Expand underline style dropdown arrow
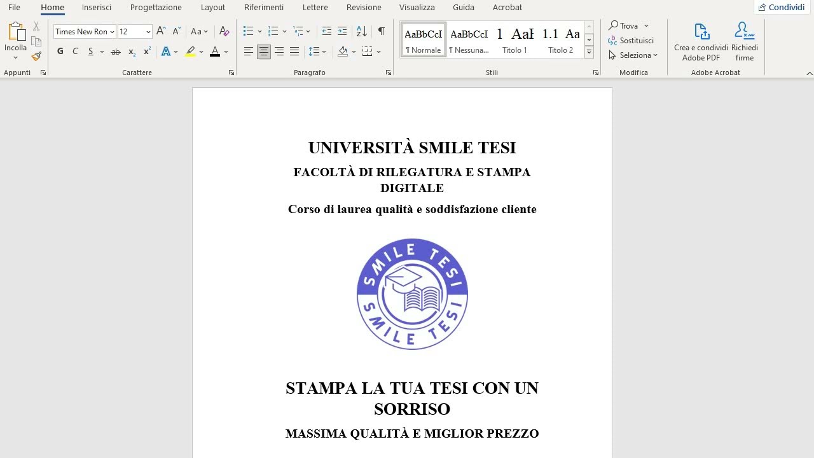814x458 pixels. pyautogui.click(x=102, y=52)
